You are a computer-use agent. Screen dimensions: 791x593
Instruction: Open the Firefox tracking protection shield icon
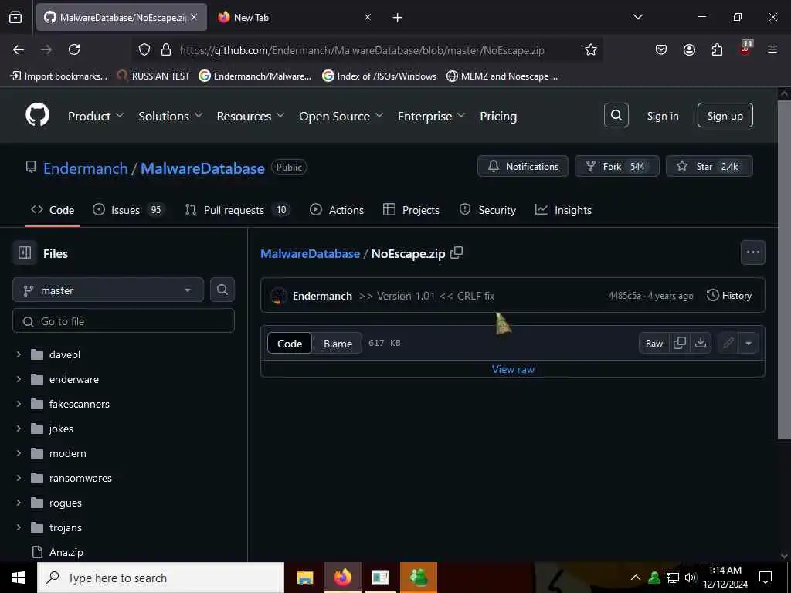pos(144,49)
